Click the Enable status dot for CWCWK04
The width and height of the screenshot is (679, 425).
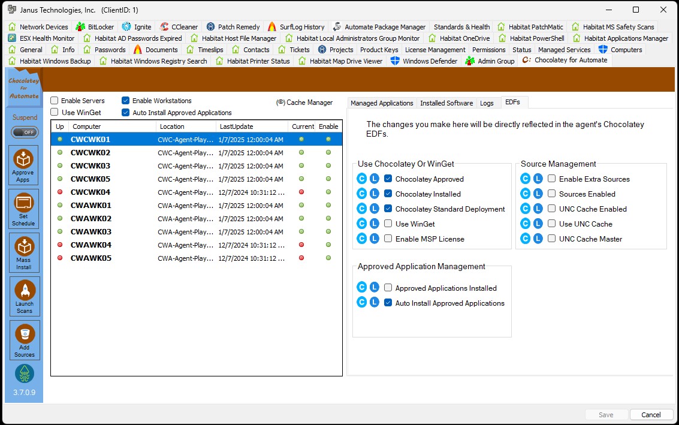(328, 192)
